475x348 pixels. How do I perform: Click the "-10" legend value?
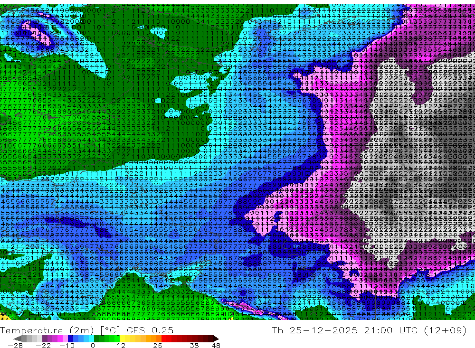pyautogui.click(x=66, y=346)
